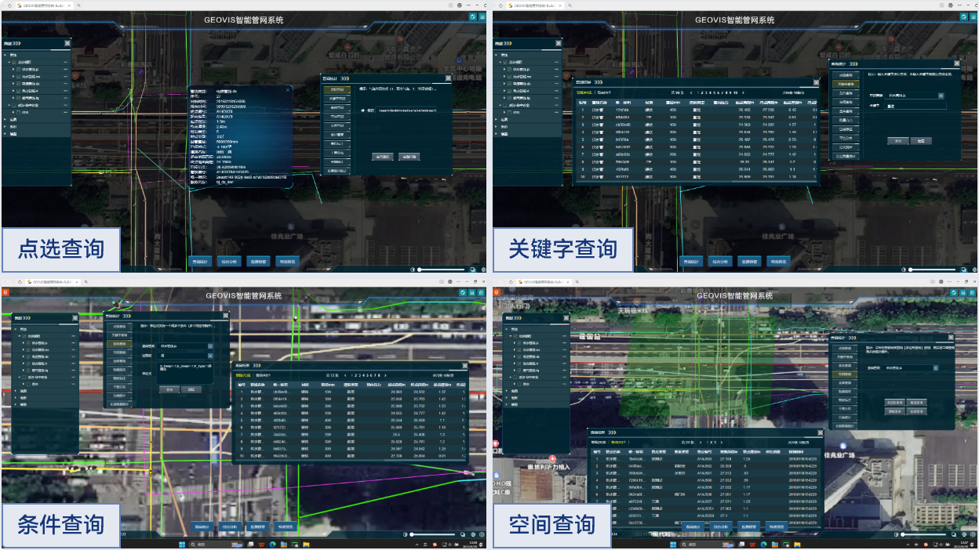This screenshot has height=550, width=979.
Task: Open Windows Start menu in 空间查询 view
Action: point(672,544)
